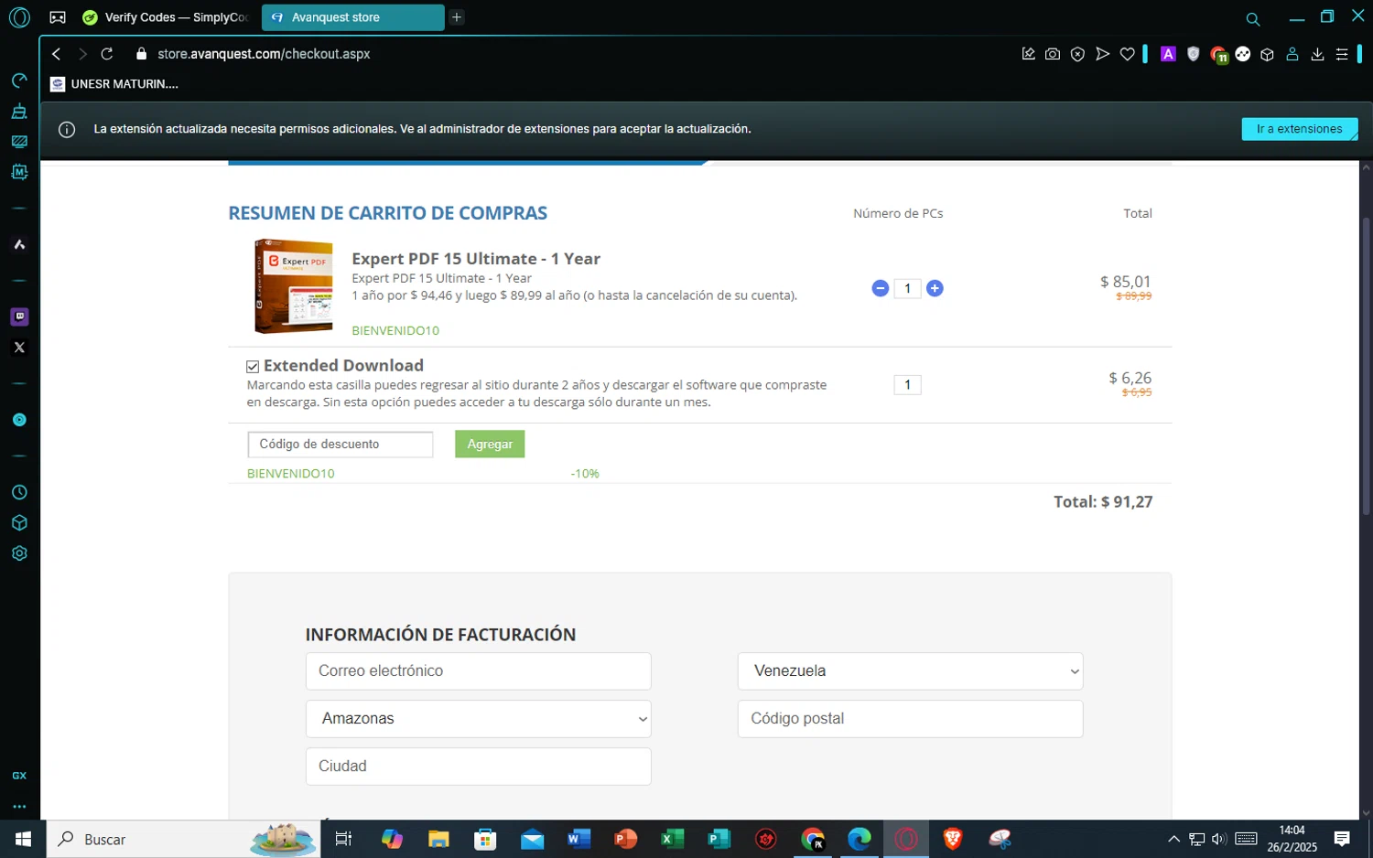
Task: Select the Avanquest store tab
Action: [x=352, y=17]
